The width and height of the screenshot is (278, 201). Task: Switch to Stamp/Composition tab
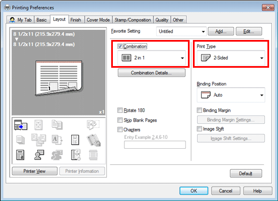pyautogui.click(x=133, y=20)
